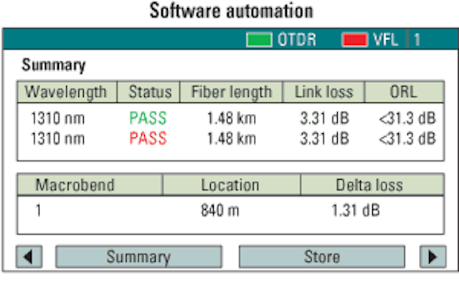The image size is (459, 290).
Task: Click the number 1 beside VFL
Action: [x=417, y=39]
